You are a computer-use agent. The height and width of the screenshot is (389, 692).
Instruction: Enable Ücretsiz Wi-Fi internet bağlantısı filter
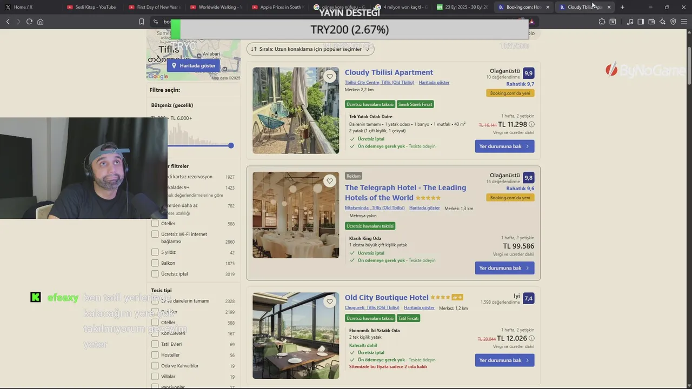pos(155,234)
